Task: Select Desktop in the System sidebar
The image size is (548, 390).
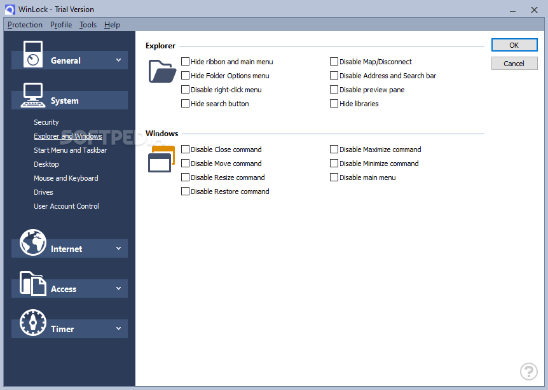Action: pos(46,164)
